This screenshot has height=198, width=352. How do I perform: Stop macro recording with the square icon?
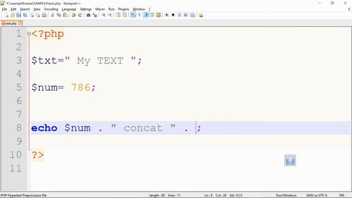click(x=173, y=15)
